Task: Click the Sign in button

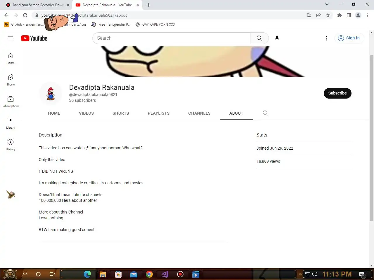Action: point(349,38)
